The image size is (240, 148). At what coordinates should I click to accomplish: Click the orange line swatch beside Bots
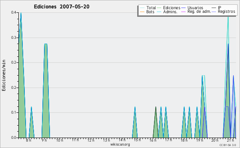coord(142,12)
